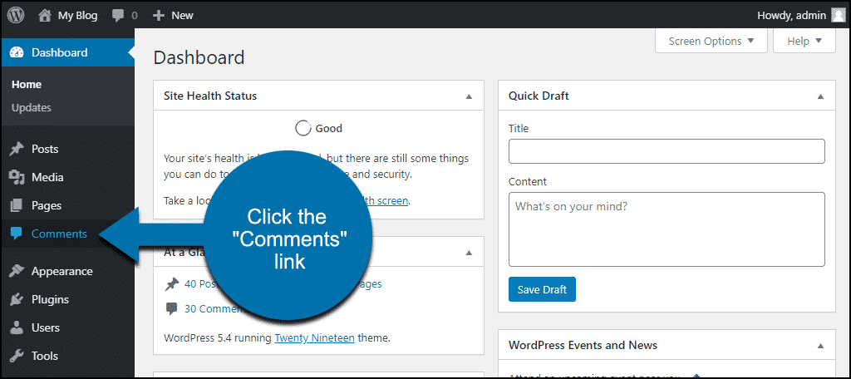Open the 40 Posts link
The width and height of the screenshot is (851, 379).
point(201,284)
